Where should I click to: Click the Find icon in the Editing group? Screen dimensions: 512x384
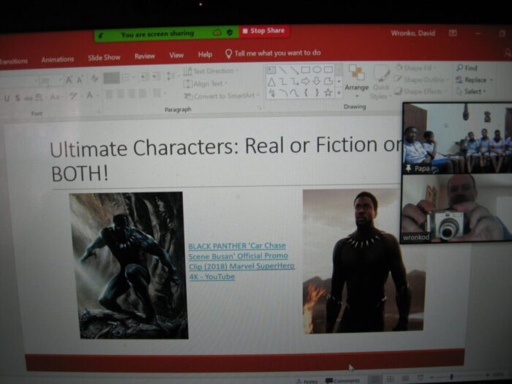(x=467, y=68)
